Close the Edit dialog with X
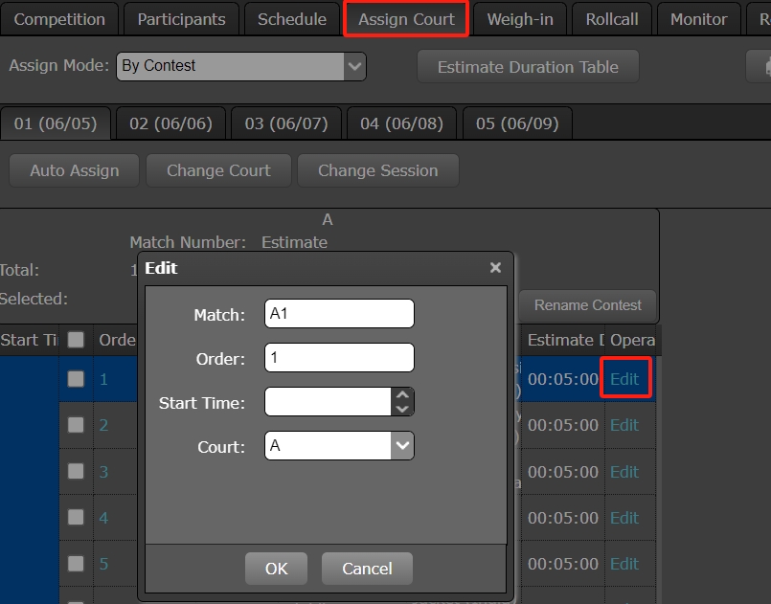This screenshot has width=771, height=604. coord(495,268)
